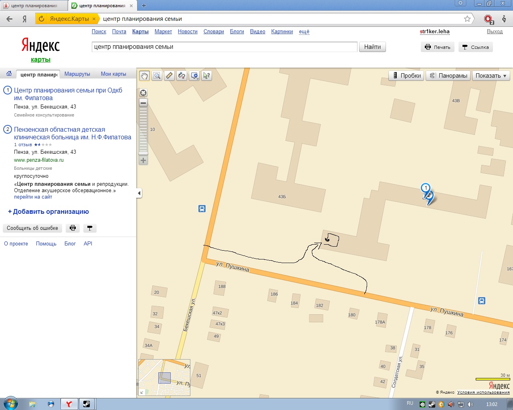Viewport: 513px width, 410px height.
Task: Collapse the left results panel arrow
Action: (x=139, y=193)
